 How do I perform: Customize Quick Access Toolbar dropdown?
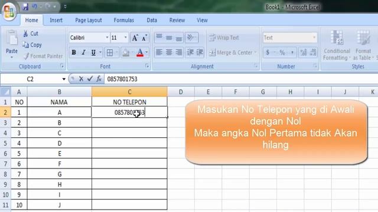[x=65, y=6]
